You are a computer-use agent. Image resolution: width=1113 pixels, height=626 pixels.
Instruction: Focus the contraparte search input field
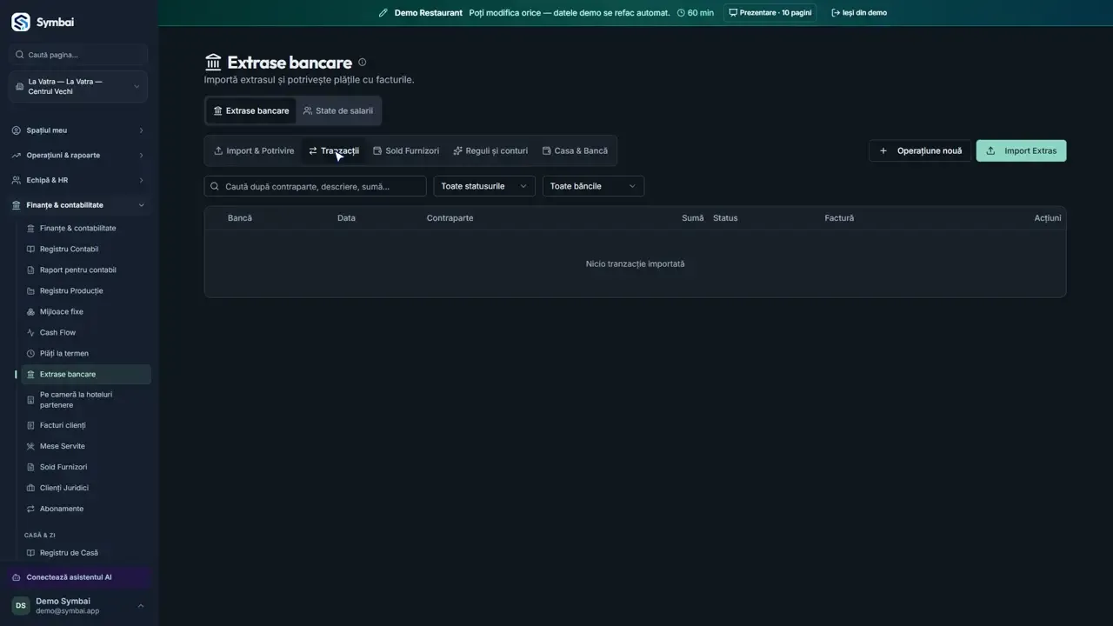tap(315, 186)
